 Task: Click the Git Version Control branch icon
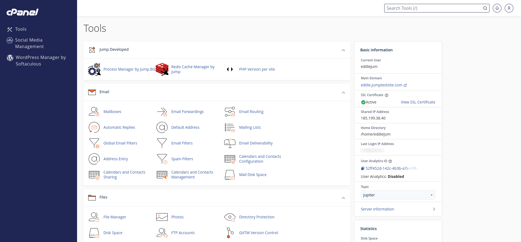point(230,233)
